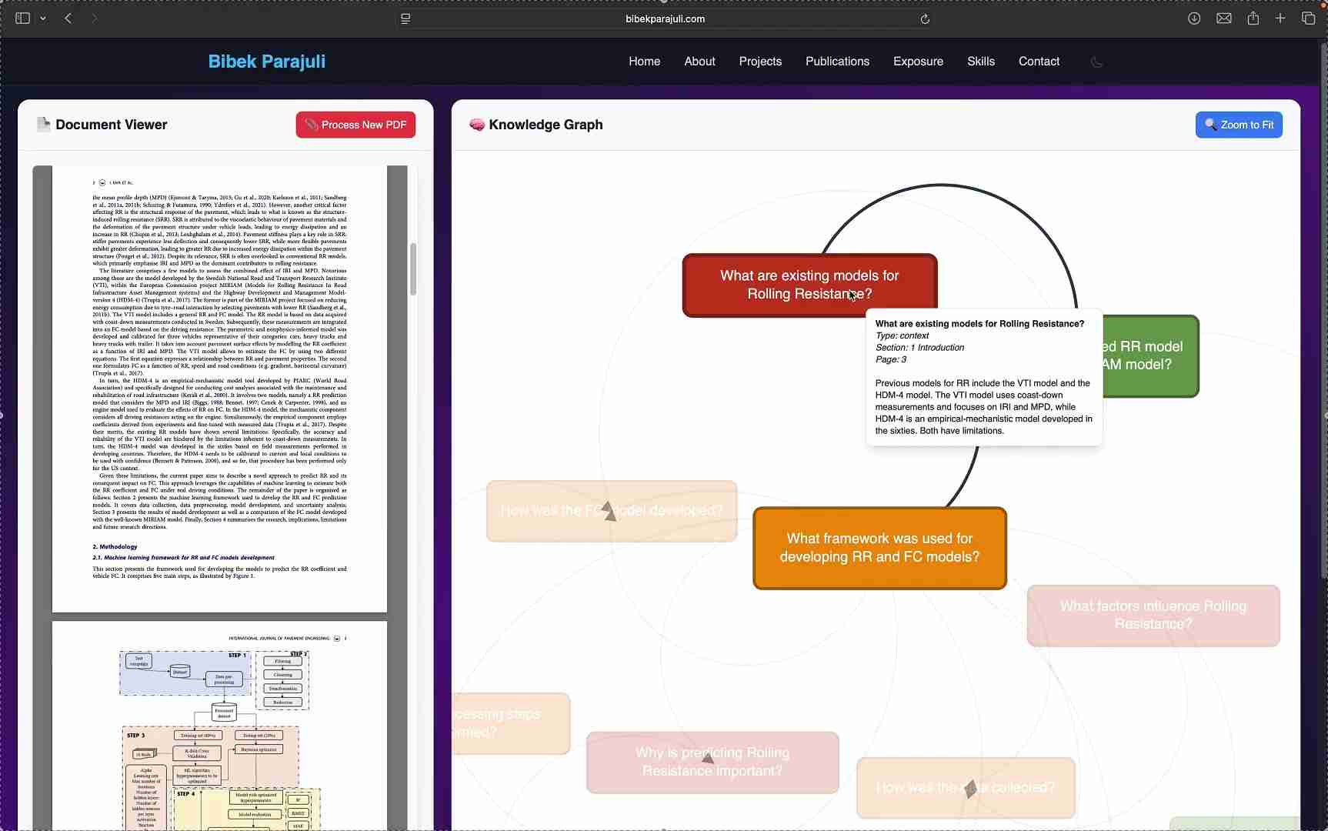The width and height of the screenshot is (1328, 831).
Task: Click the bibekparajuli.com address field
Action: pyautogui.click(x=665, y=19)
